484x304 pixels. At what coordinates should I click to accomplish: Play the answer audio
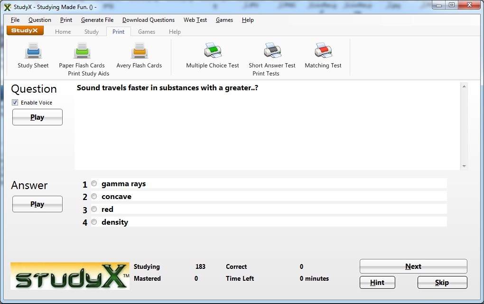[x=37, y=204]
